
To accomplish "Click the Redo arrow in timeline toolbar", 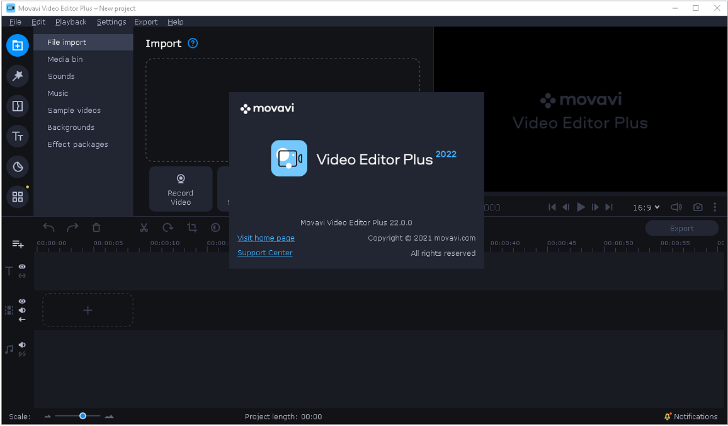I will (72, 227).
